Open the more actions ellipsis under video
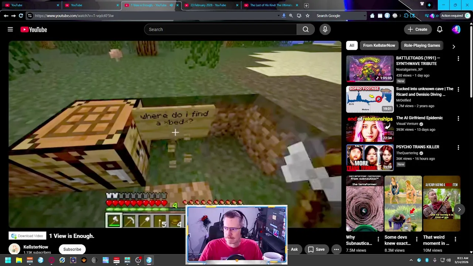This screenshot has height=266, width=473. tap(336, 249)
